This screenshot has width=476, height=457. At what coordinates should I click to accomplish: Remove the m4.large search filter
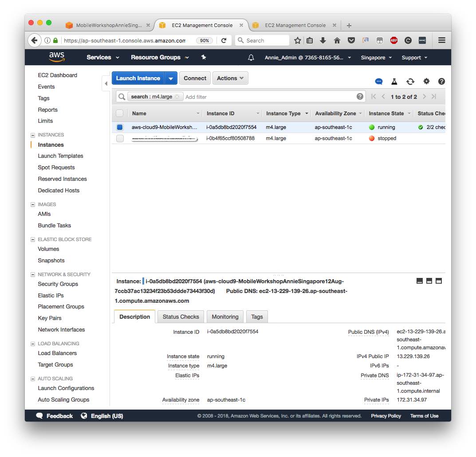(x=177, y=97)
